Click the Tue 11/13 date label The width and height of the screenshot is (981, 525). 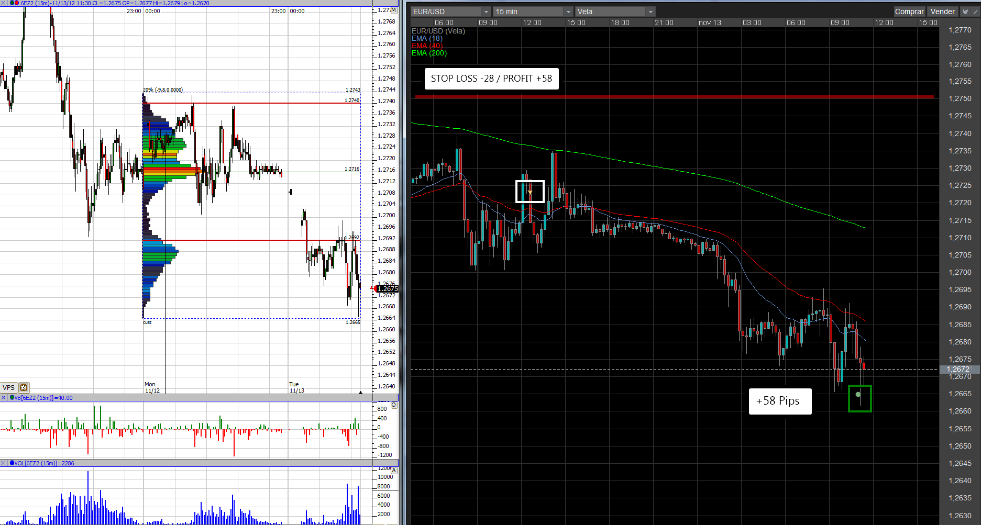(x=296, y=387)
